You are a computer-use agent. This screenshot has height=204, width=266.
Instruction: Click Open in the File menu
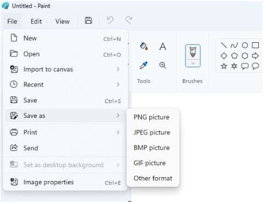[65, 54]
